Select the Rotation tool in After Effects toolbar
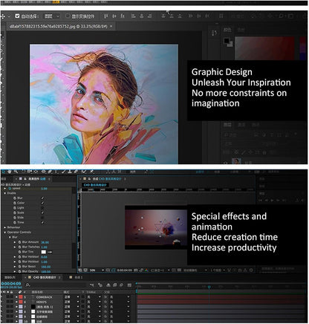Image resolution: width=309 pixels, height=324 pixels. [x=23, y=172]
